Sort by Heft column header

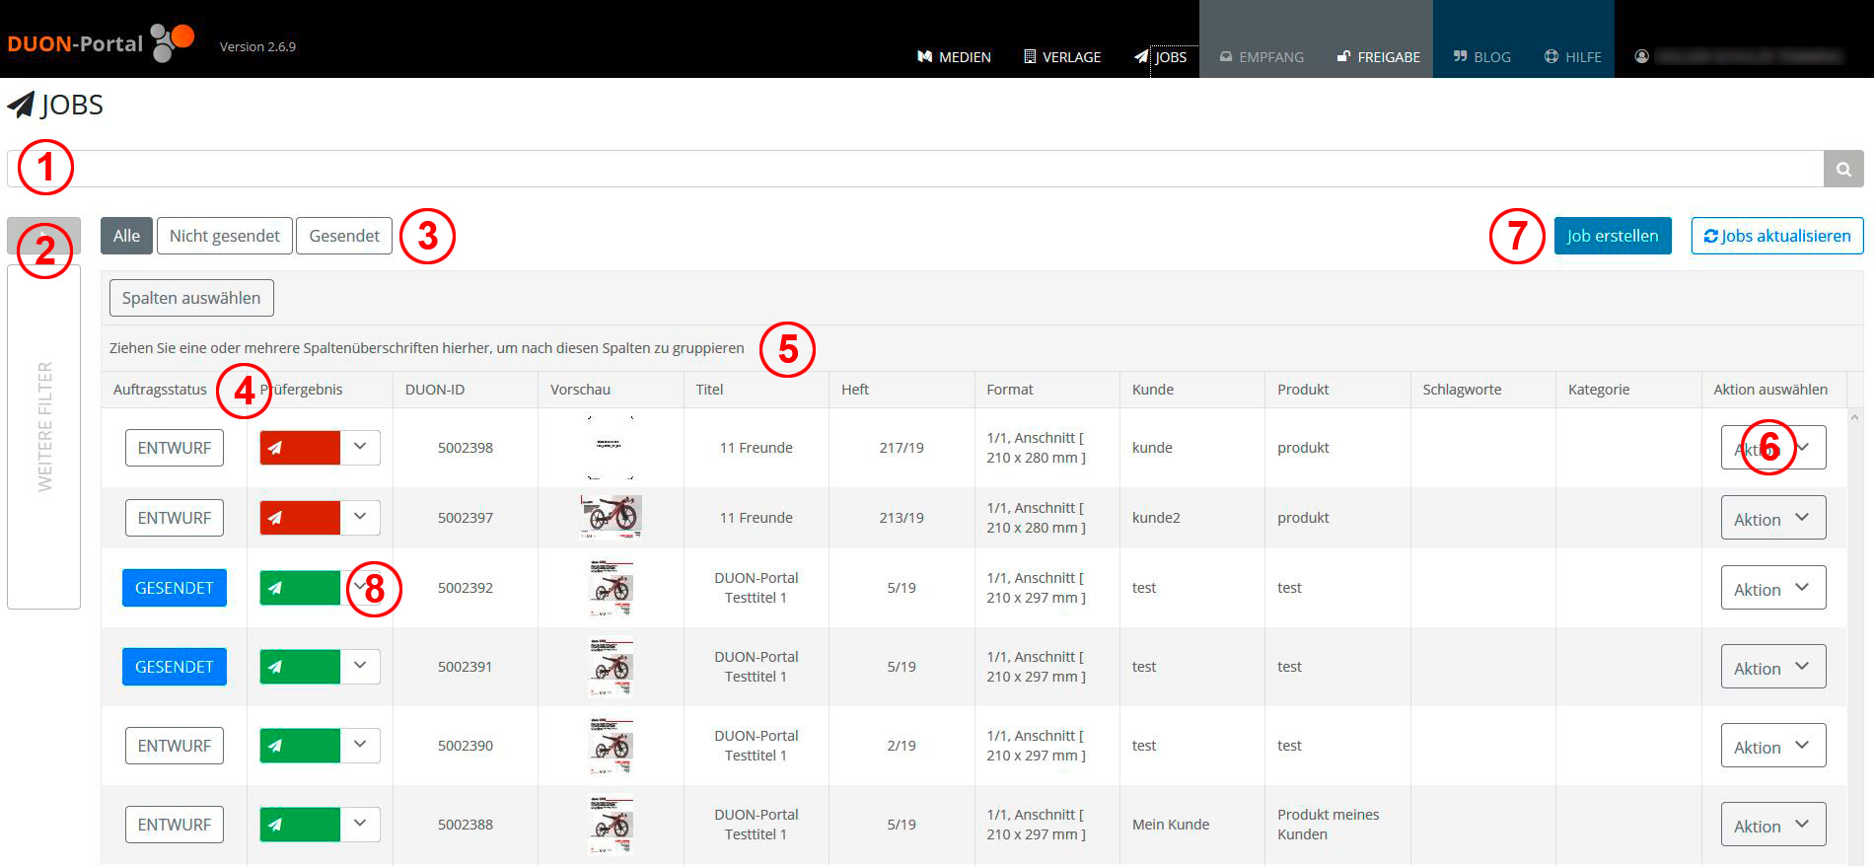pos(855,390)
